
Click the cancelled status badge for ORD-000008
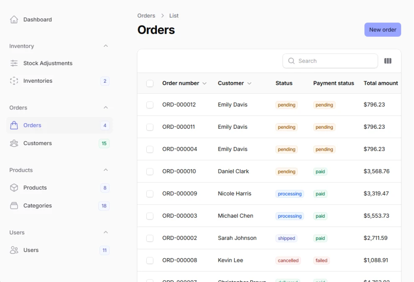point(288,261)
